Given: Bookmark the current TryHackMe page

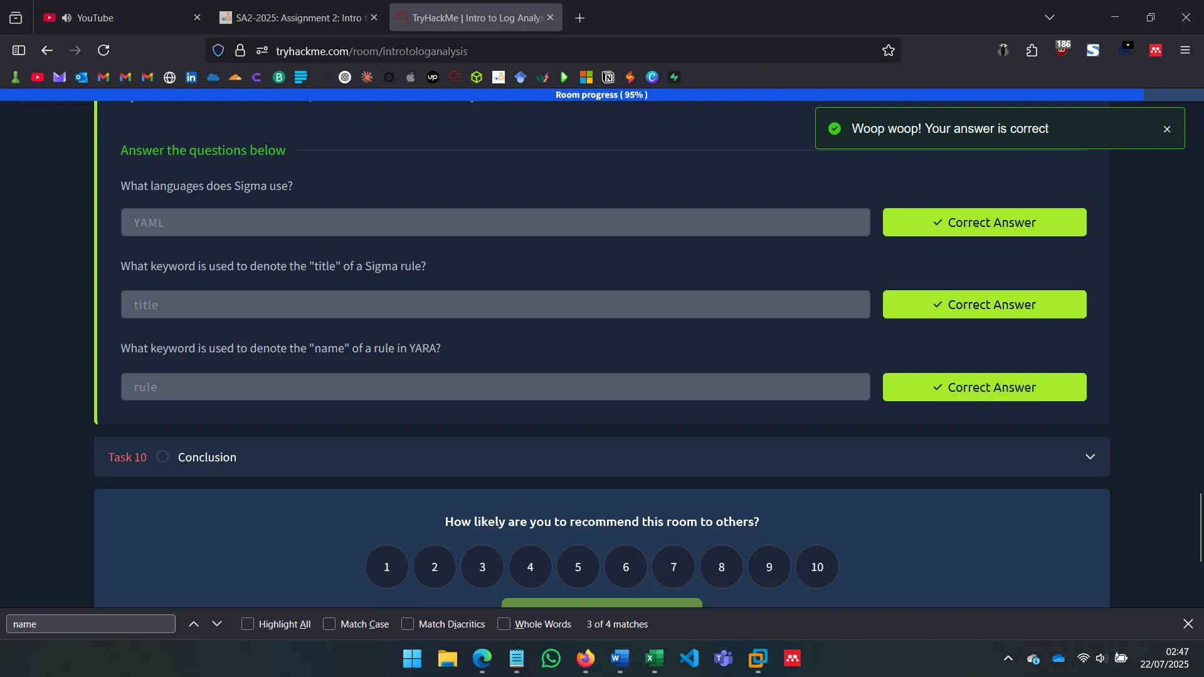Looking at the screenshot, I should [x=889, y=50].
